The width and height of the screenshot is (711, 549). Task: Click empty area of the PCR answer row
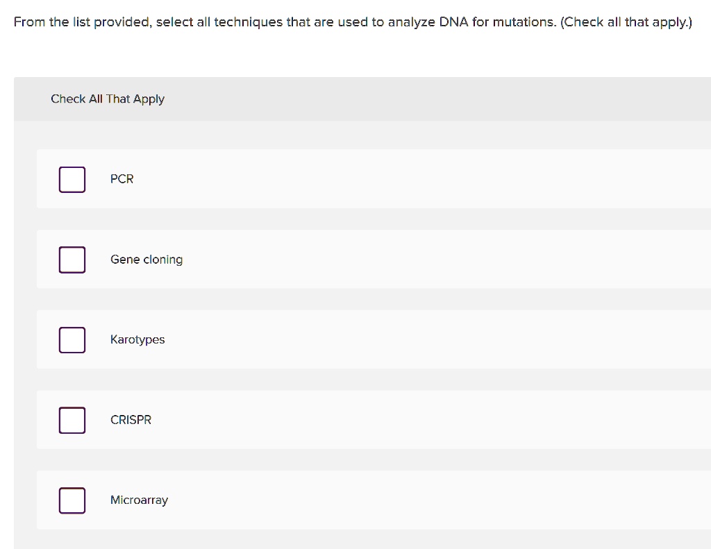[408, 179]
